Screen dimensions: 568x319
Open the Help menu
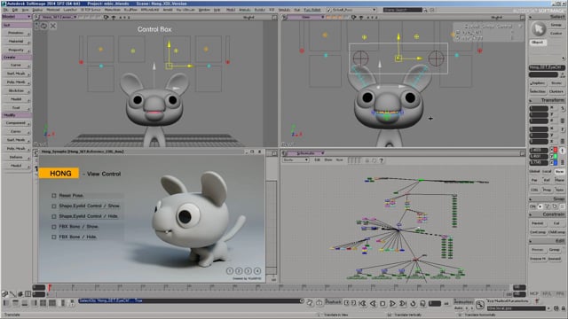pyautogui.click(x=217, y=10)
